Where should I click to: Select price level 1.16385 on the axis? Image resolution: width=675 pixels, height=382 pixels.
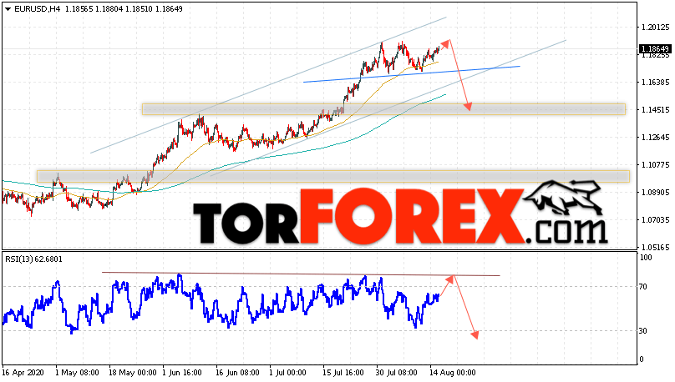tap(656, 82)
